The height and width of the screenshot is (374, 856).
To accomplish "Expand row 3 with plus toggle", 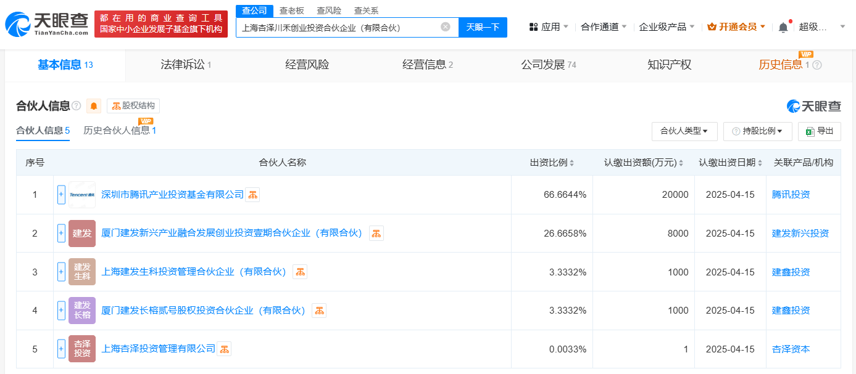I will pyautogui.click(x=61, y=272).
